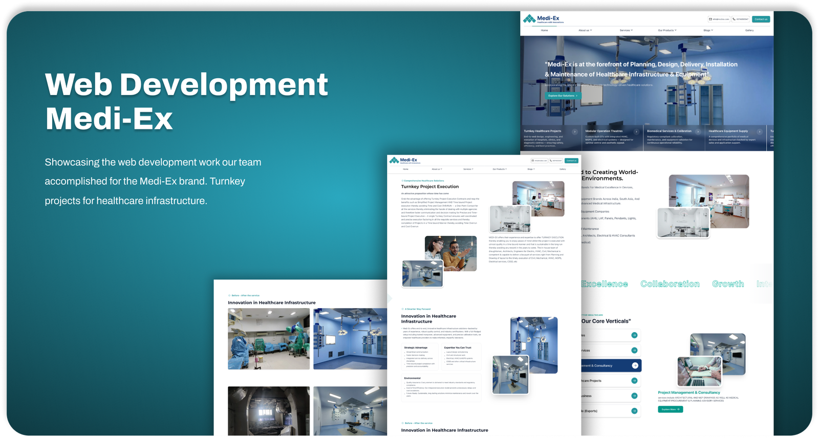Image resolution: width=819 pixels, height=438 pixels.
Task: Click 'A Smarter Way Forward' tagline
Action: (x=417, y=309)
